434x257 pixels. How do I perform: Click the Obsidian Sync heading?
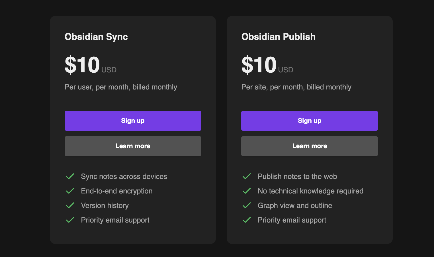(96, 37)
